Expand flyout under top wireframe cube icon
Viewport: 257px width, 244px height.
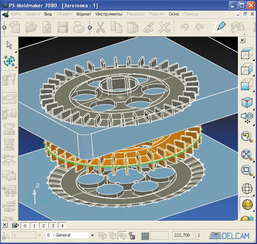point(254,60)
